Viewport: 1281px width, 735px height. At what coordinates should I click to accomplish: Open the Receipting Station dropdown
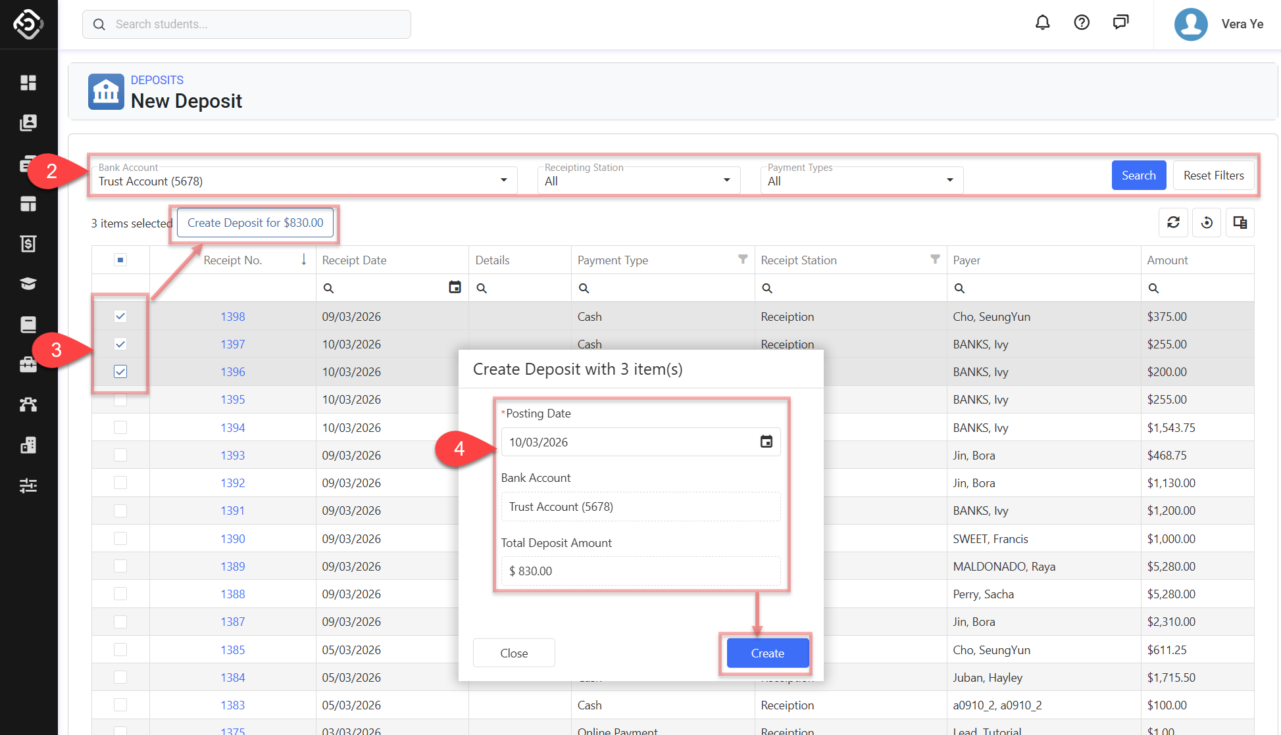726,180
